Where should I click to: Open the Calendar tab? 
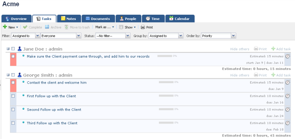(x=180, y=19)
